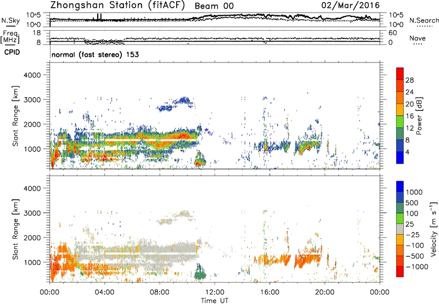Viewport: 439px width, 304px height.
Task: Click 2000 tick on power panel axis
Action: (x=32, y=124)
